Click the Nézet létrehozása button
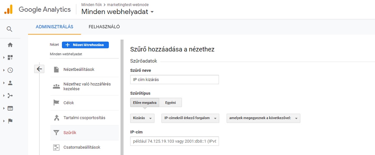Viewport: 375px width, 155px height. pyautogui.click(x=85, y=45)
